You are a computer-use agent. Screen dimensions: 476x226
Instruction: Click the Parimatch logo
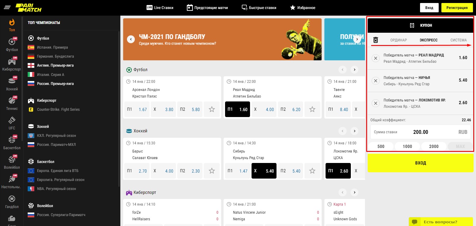point(29,8)
